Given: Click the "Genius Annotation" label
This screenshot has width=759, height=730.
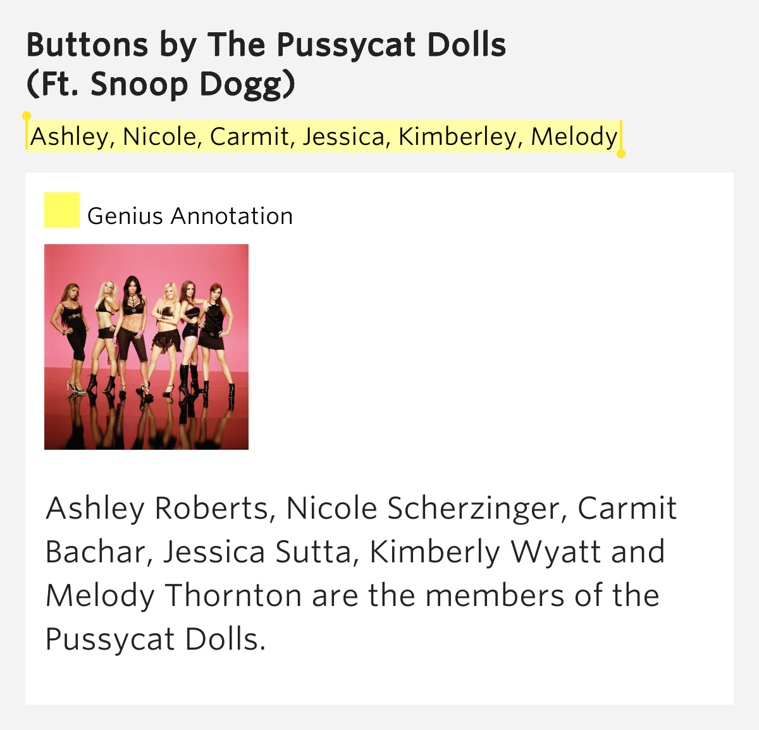Looking at the screenshot, I should click(x=190, y=216).
